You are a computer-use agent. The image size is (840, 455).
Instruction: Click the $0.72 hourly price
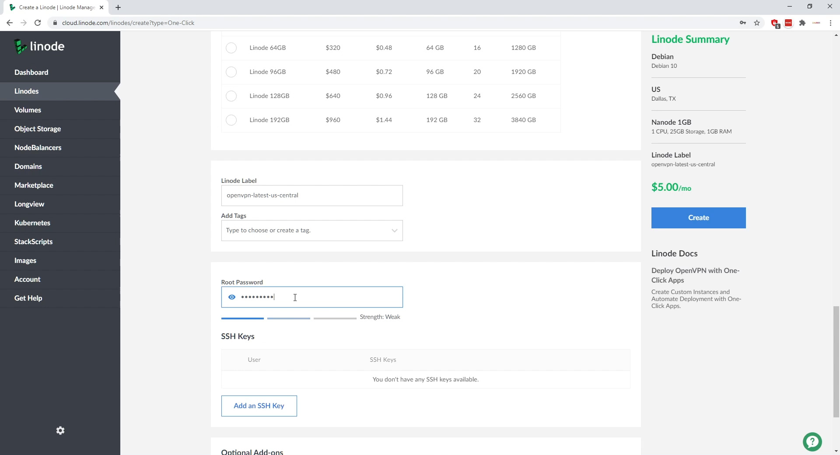pos(384,72)
